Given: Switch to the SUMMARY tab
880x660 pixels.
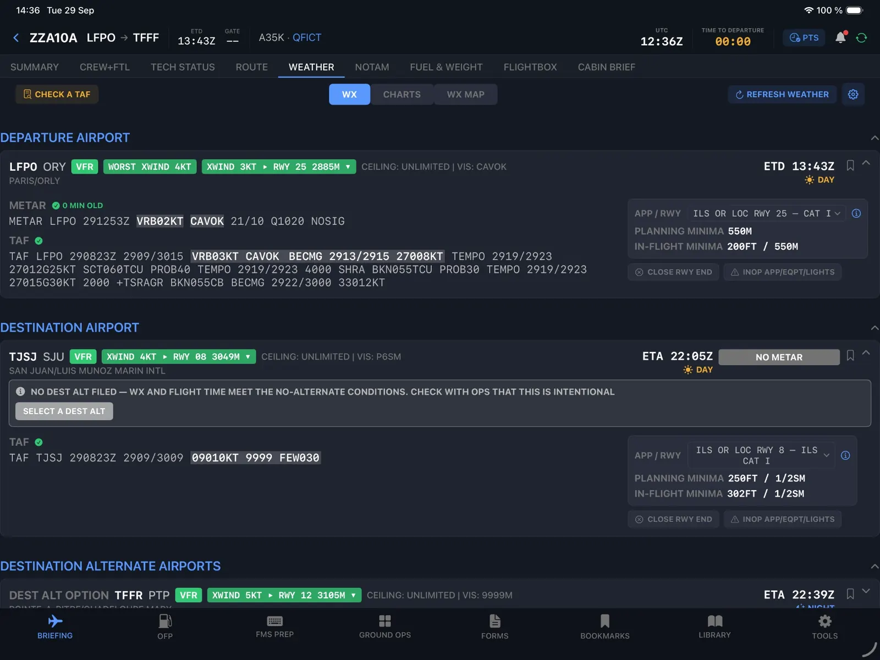Looking at the screenshot, I should click(x=35, y=67).
